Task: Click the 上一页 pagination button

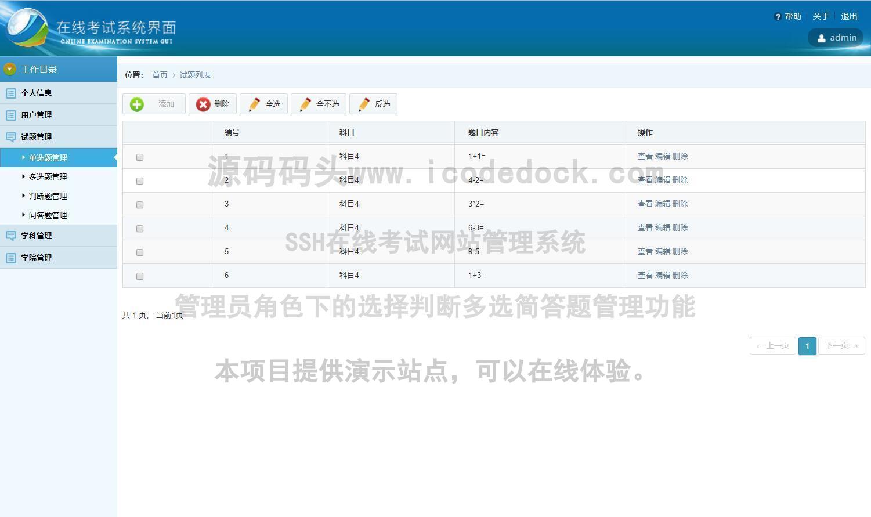Action: click(x=772, y=346)
